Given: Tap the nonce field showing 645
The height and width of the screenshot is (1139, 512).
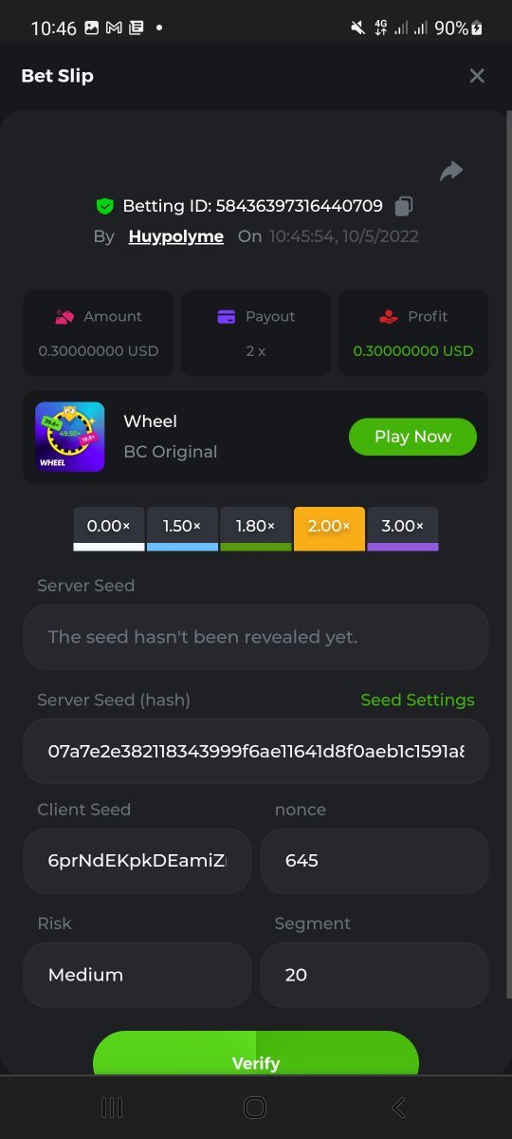Looking at the screenshot, I should pyautogui.click(x=375, y=861).
